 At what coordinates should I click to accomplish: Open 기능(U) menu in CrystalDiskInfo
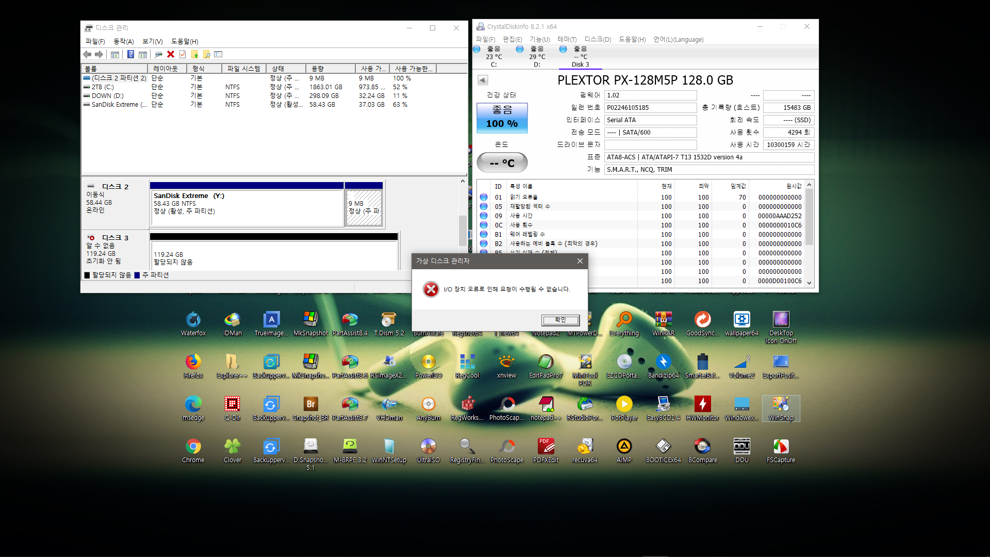(539, 40)
